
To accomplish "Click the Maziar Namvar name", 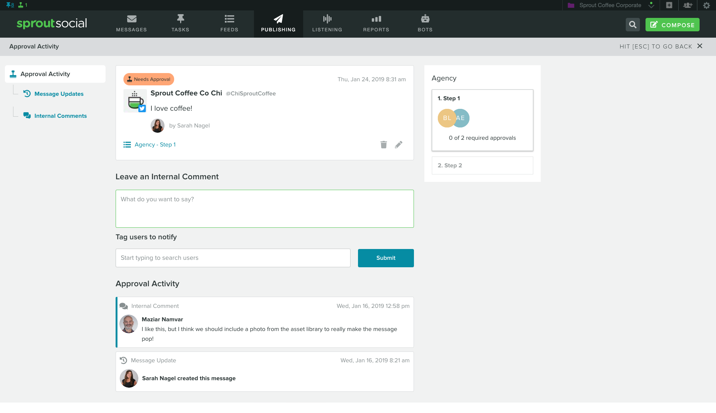I will [162, 319].
